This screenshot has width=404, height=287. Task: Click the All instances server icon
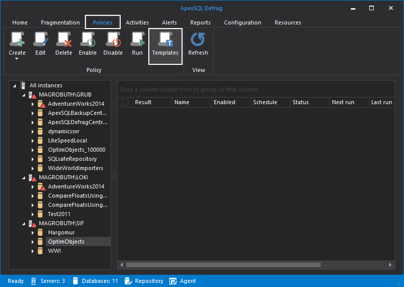[x=23, y=85]
